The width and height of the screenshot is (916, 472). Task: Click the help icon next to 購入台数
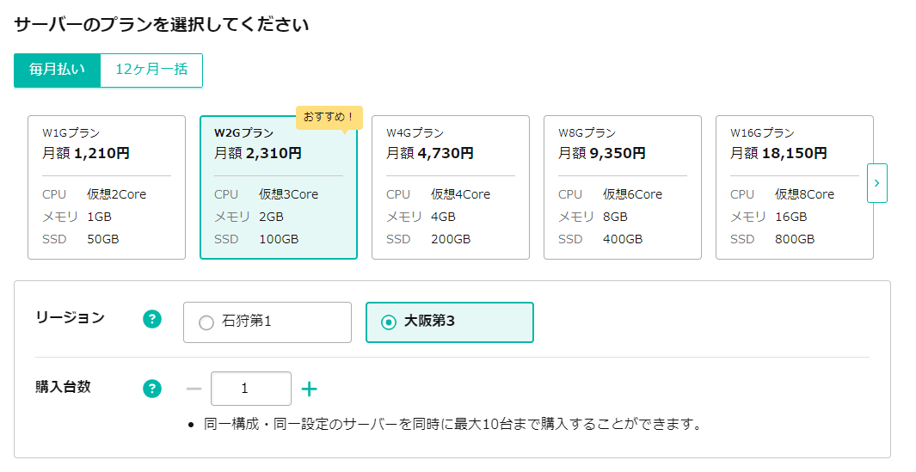[152, 389]
